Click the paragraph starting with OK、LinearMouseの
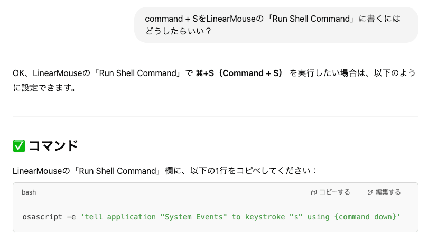428x239 pixels. (x=215, y=80)
